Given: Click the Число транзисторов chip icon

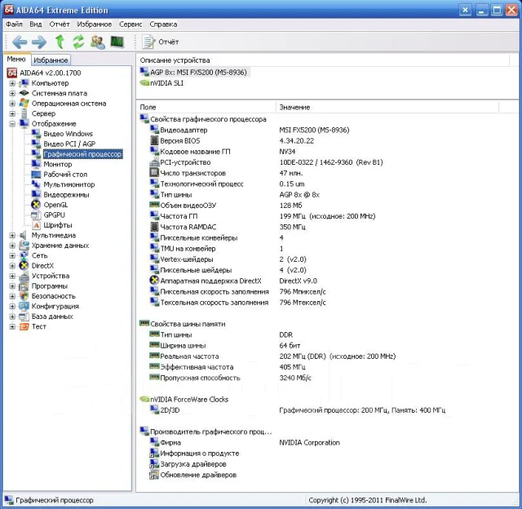Looking at the screenshot, I should tap(154, 173).
